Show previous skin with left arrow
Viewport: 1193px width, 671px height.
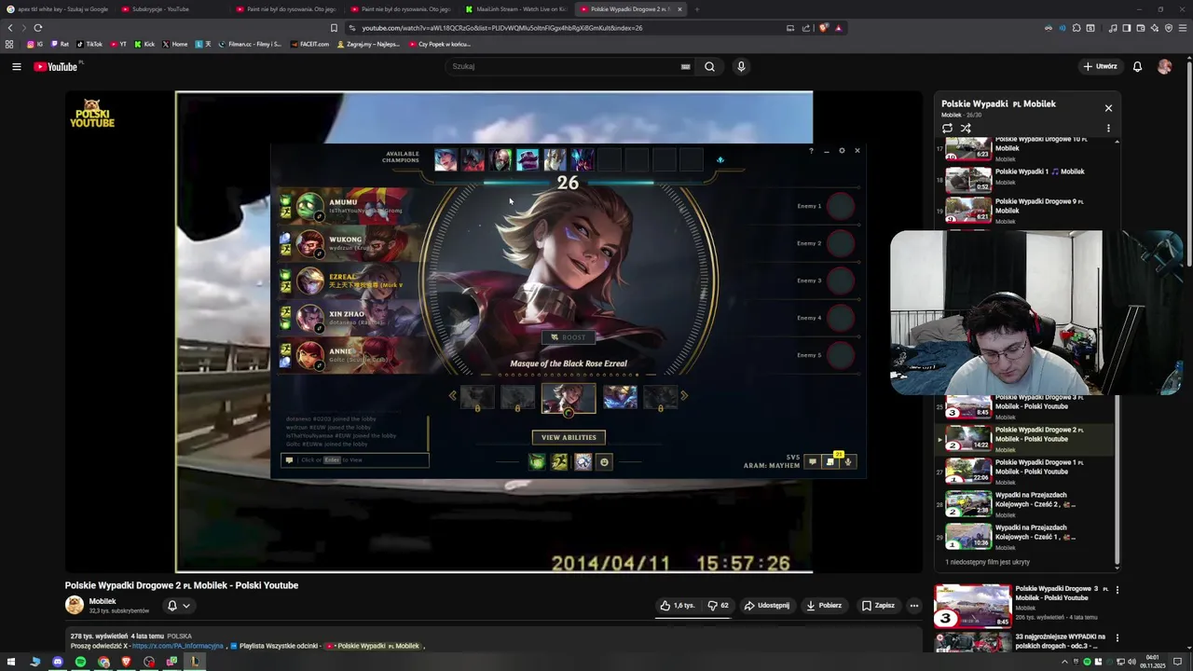click(453, 395)
